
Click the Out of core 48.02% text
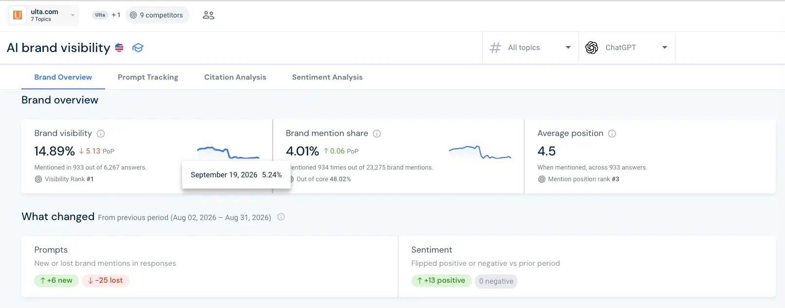click(x=323, y=179)
